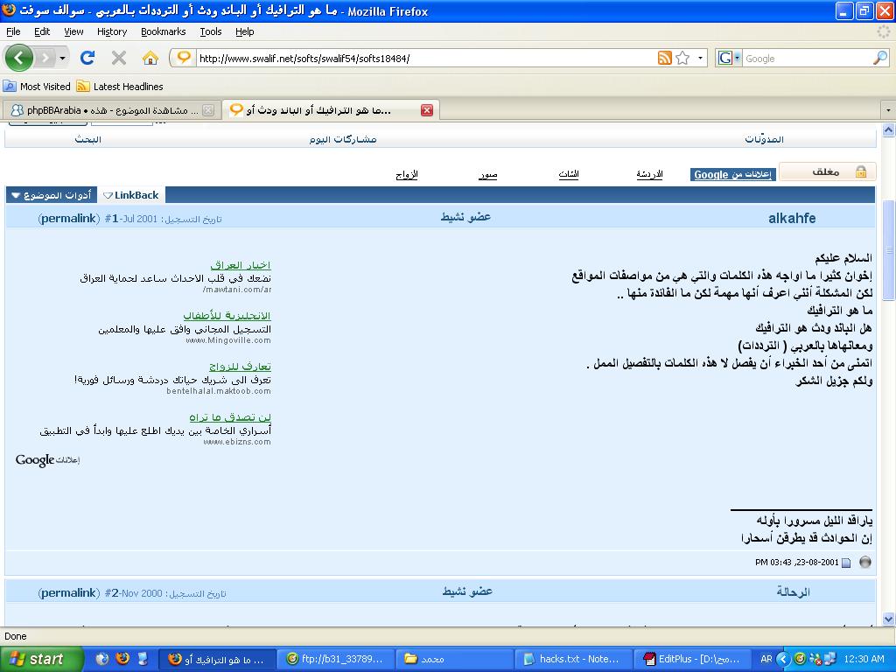Open the Bookmarks menu
Image resolution: width=896 pixels, height=672 pixels.
point(163,31)
